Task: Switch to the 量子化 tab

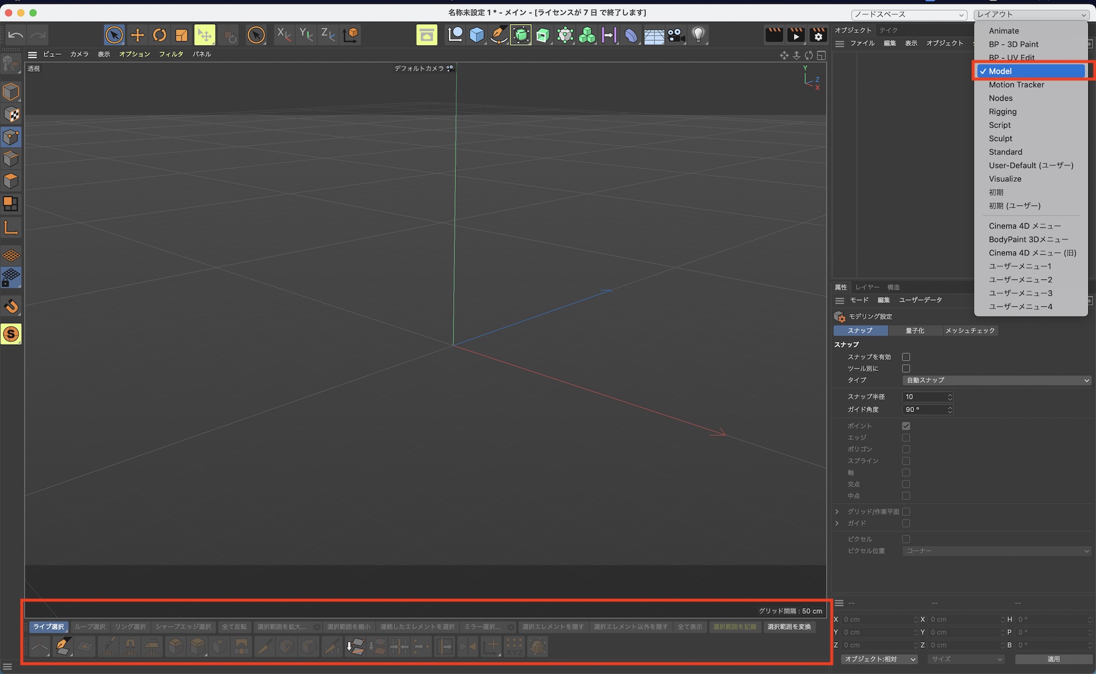Action: [x=915, y=330]
